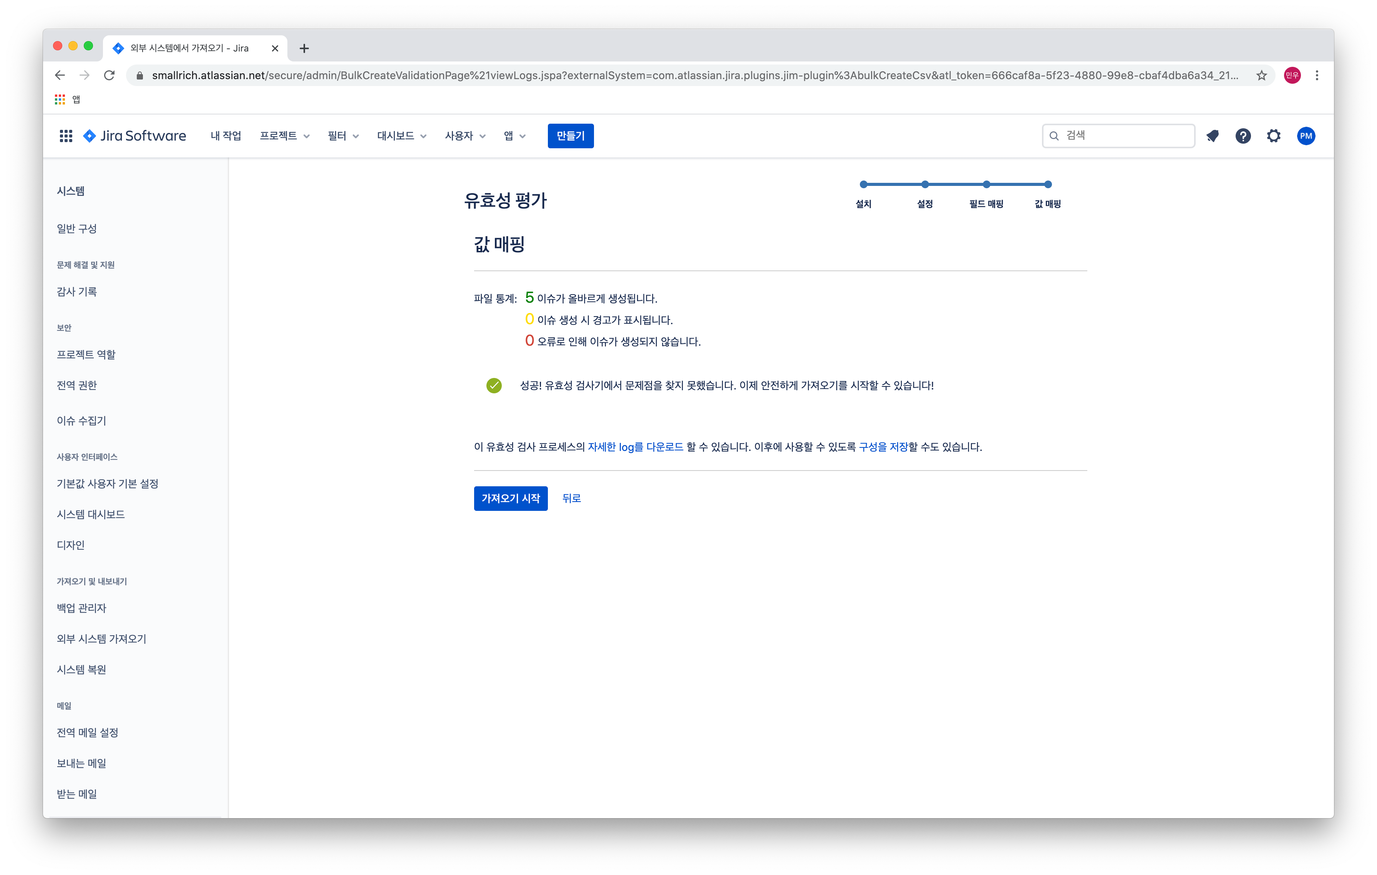Open the Chrome three-dot menu

(x=1317, y=75)
